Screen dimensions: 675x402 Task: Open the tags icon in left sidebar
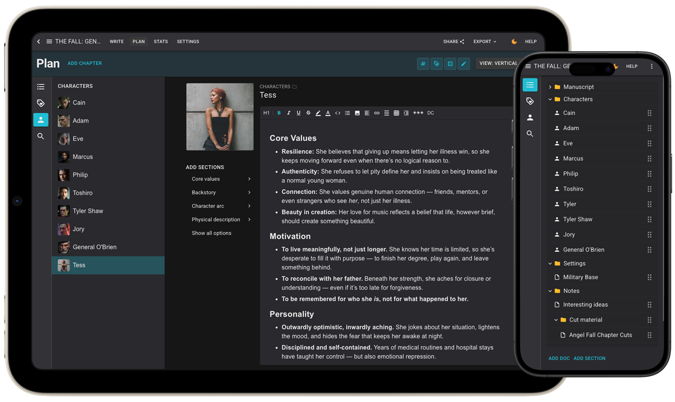point(41,103)
